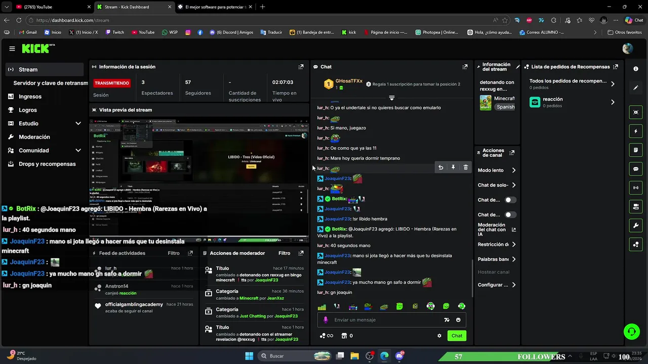Pop out Acciones de moderador panel

pyautogui.click(x=301, y=253)
